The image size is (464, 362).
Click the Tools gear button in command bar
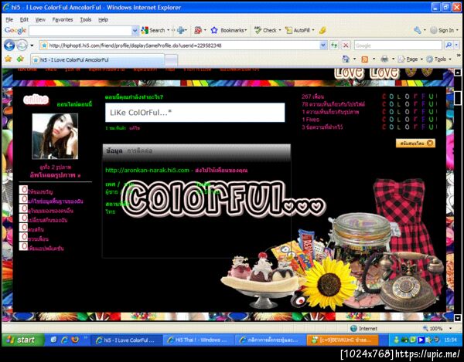[x=436, y=59]
